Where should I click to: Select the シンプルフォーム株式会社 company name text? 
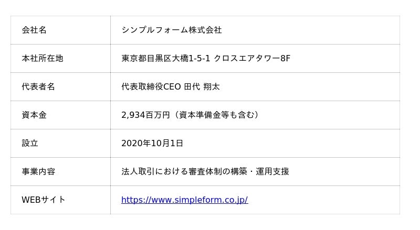[171, 30]
